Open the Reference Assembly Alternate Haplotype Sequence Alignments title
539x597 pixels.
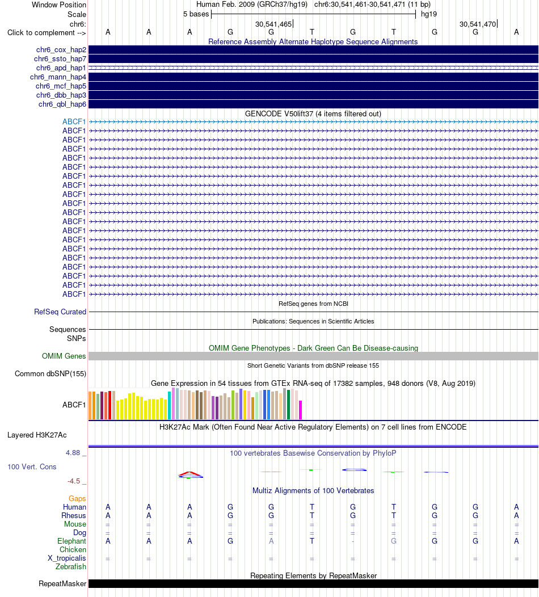313,42
